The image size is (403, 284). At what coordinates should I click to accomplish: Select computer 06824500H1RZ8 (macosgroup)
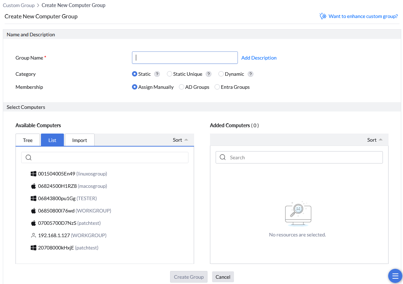click(x=69, y=186)
